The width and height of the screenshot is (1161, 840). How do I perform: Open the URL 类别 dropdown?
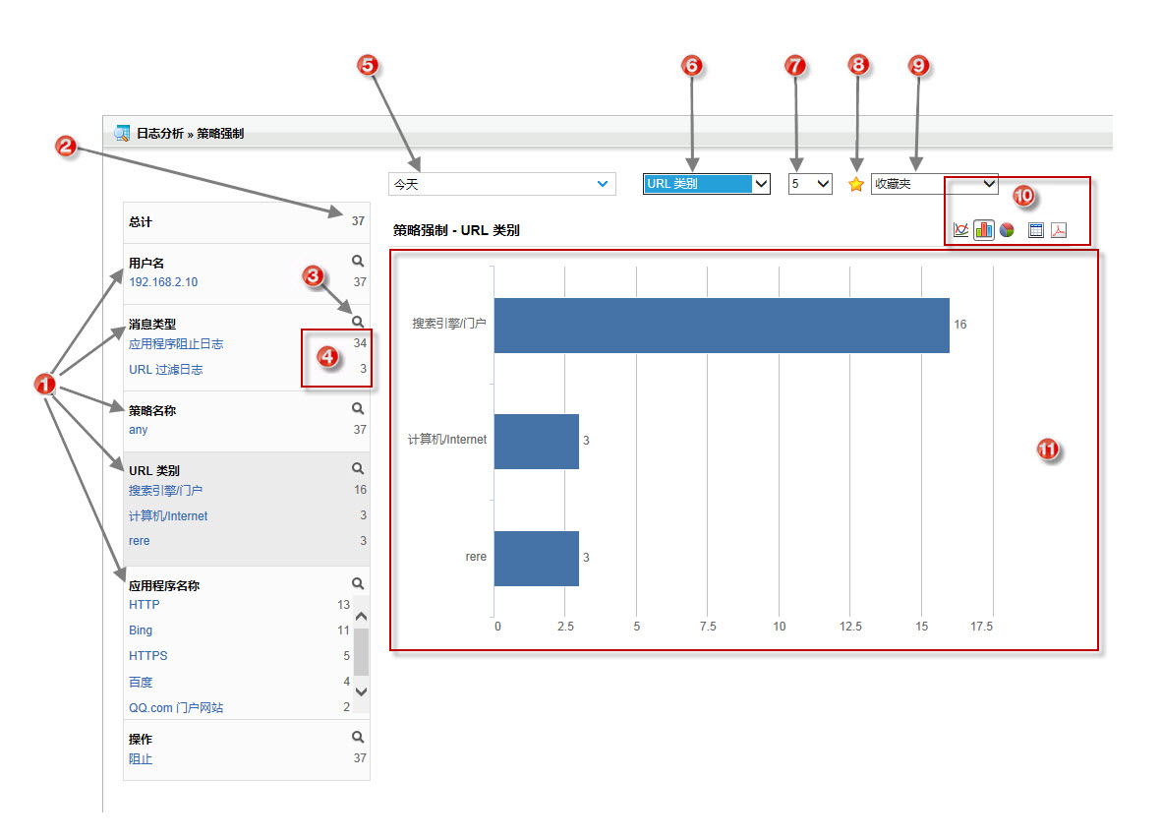[706, 184]
